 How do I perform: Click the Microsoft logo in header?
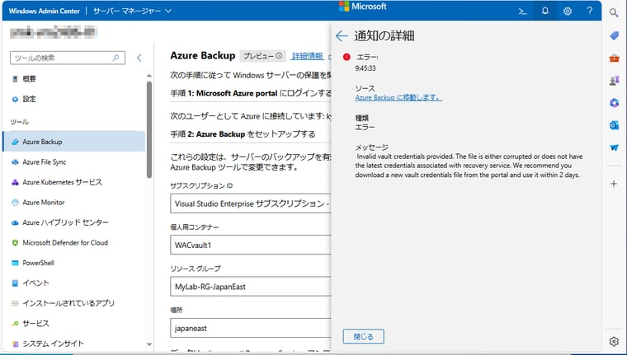tap(363, 7)
